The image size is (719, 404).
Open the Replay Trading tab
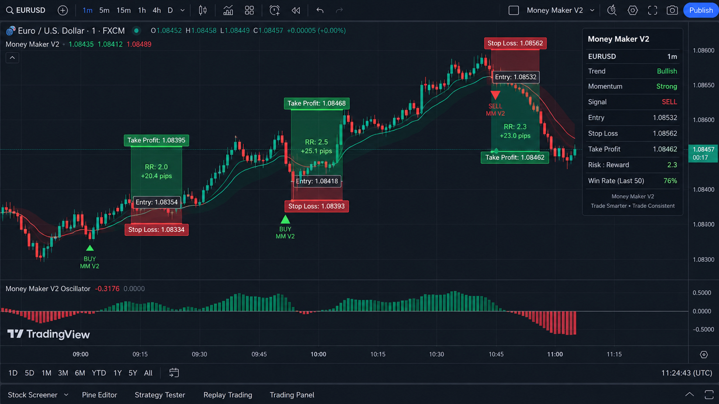(228, 395)
